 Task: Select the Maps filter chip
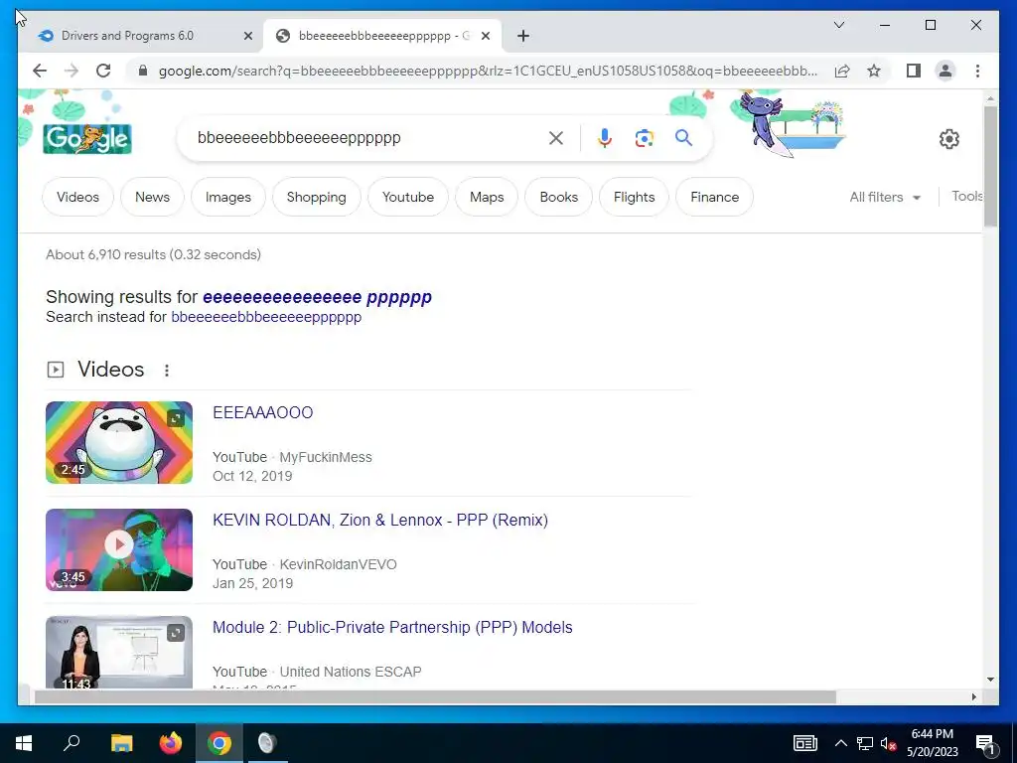point(487,197)
